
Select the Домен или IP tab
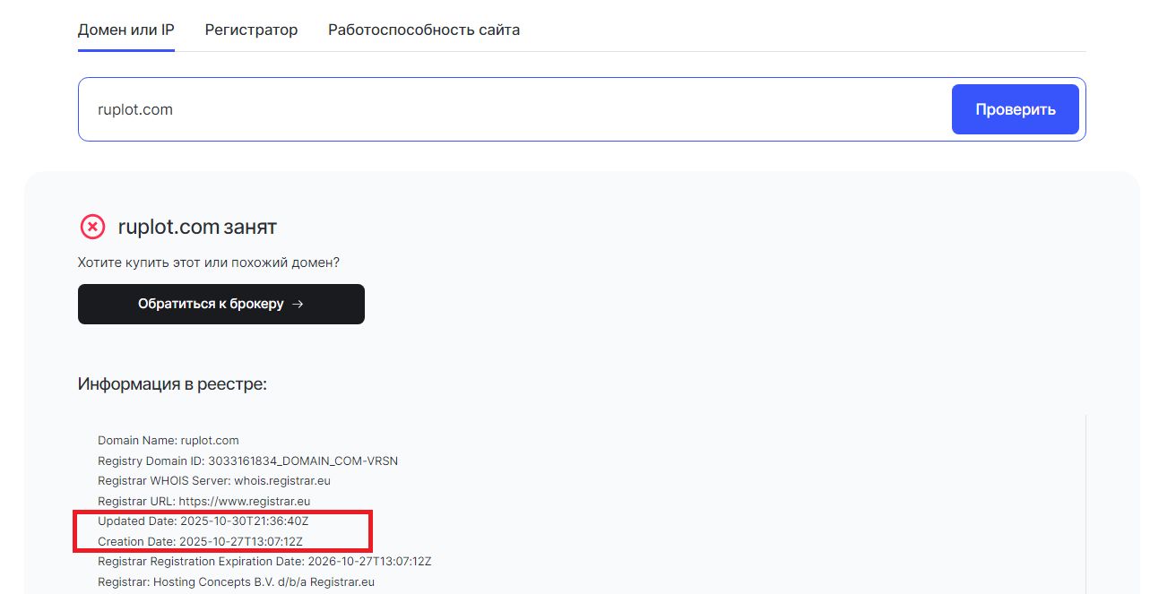click(125, 30)
